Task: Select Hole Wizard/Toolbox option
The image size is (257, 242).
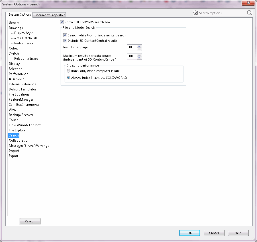Action: tap(25, 125)
